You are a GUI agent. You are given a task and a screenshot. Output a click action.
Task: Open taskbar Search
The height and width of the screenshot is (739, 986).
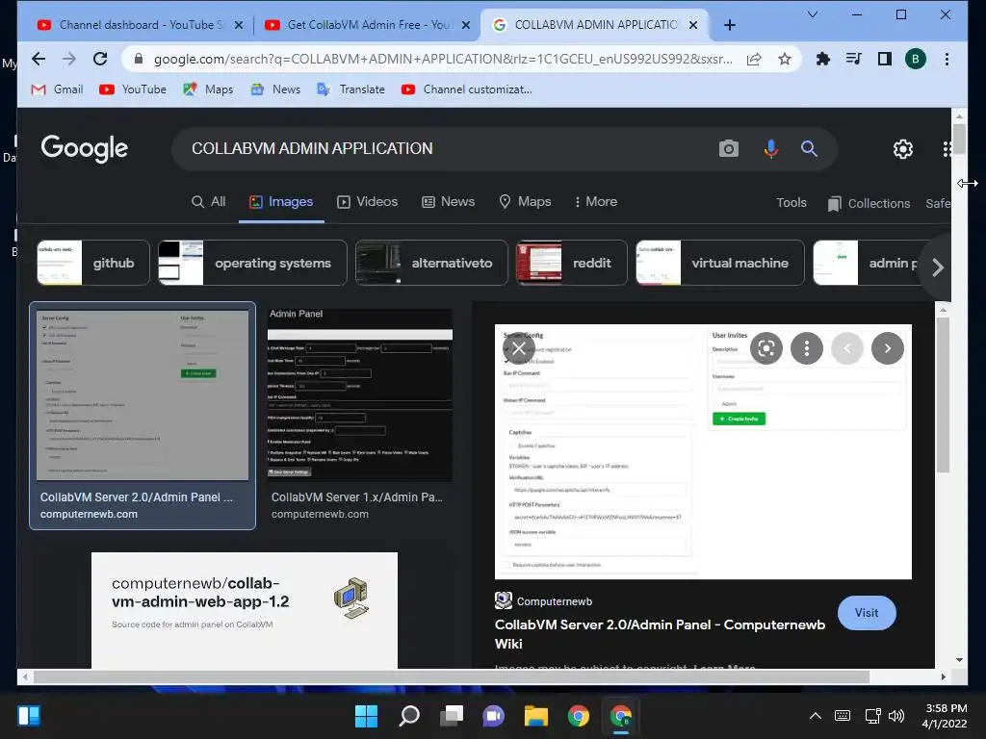coord(408,716)
